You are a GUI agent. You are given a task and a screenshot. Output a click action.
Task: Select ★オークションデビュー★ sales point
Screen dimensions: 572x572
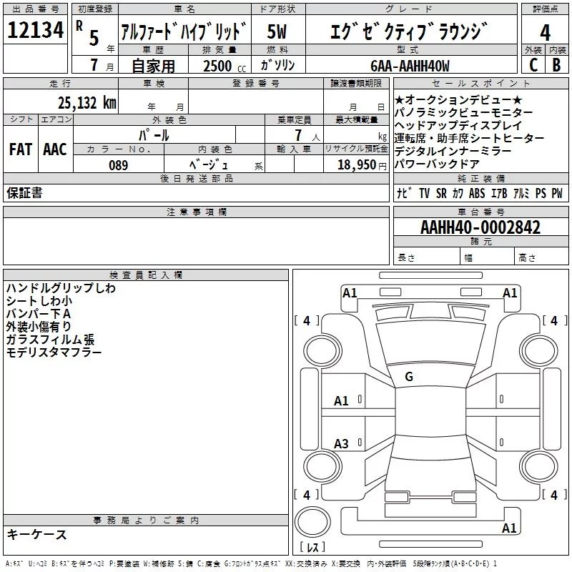(x=458, y=99)
